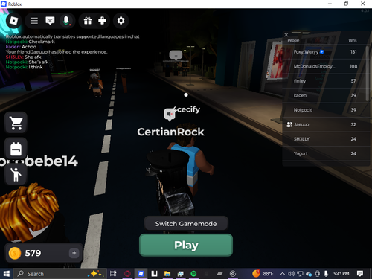Open the notification center icon
The height and width of the screenshot is (279, 372).
(360, 274)
